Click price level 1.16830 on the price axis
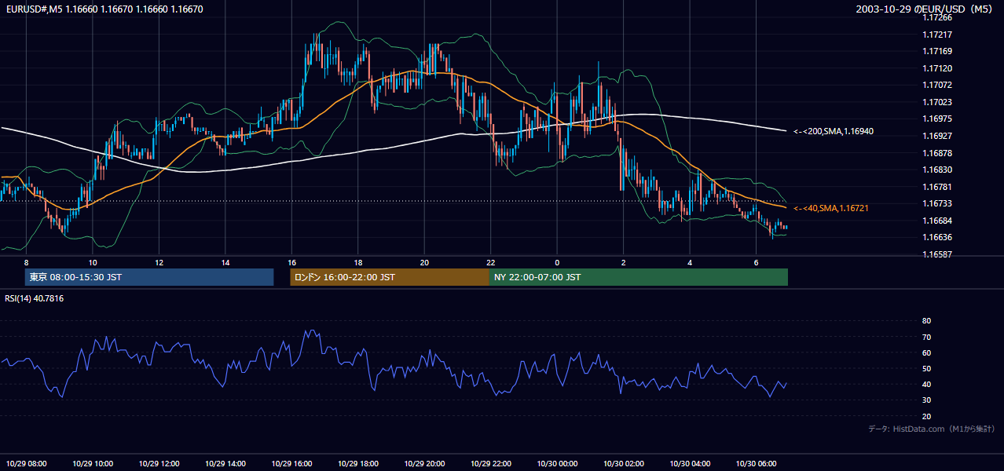Screen dimensions: 1004x471 (x=937, y=170)
